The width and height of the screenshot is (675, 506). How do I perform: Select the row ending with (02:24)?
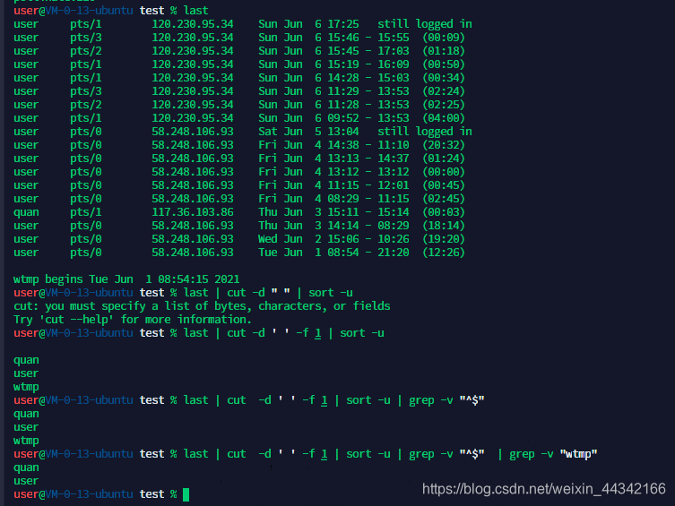pos(239,91)
